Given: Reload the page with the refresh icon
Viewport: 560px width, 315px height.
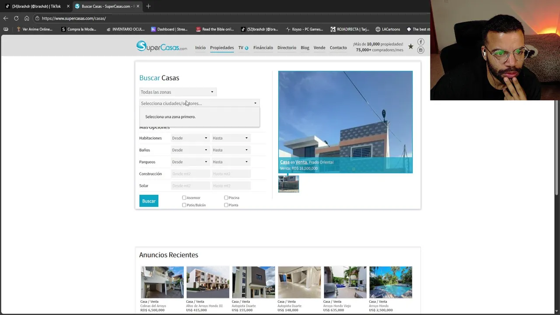Looking at the screenshot, I should 16,18.
